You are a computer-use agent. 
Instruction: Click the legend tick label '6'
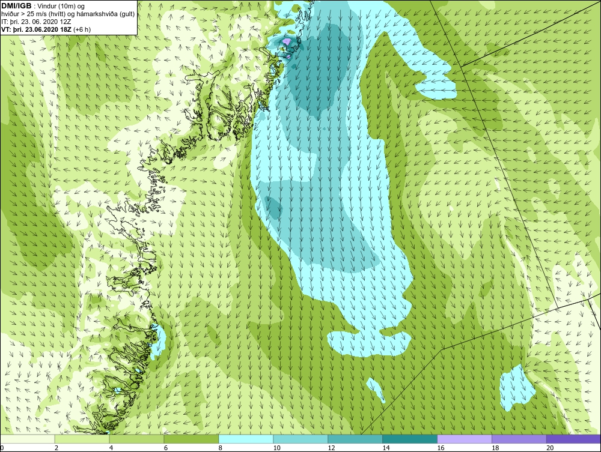(166, 448)
